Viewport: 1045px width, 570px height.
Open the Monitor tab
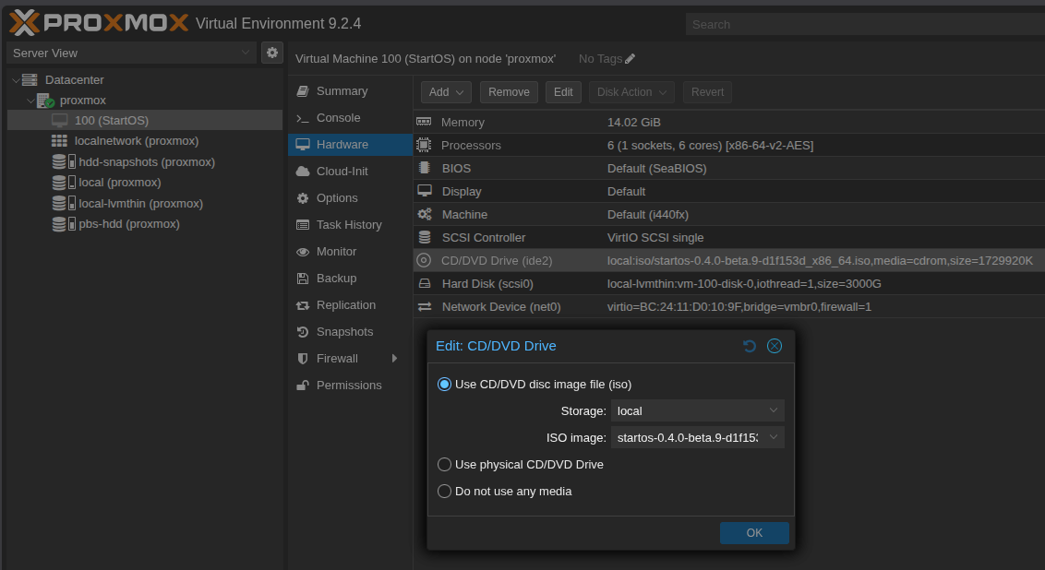(x=351, y=251)
